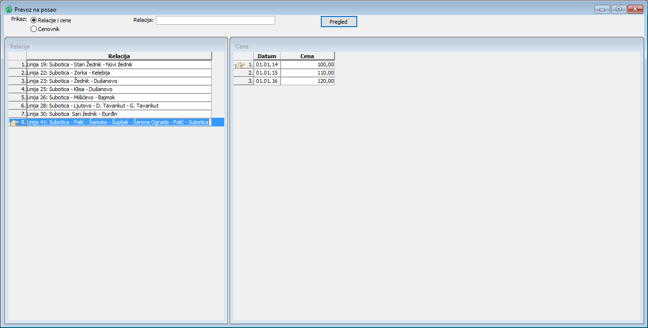
Task: Select Linija 19 Subotica - Stari Žednik row
Action: point(119,64)
